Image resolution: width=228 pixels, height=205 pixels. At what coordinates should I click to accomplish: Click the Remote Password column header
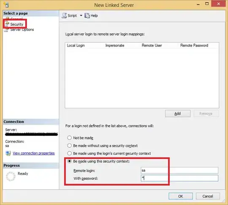coord(194,45)
